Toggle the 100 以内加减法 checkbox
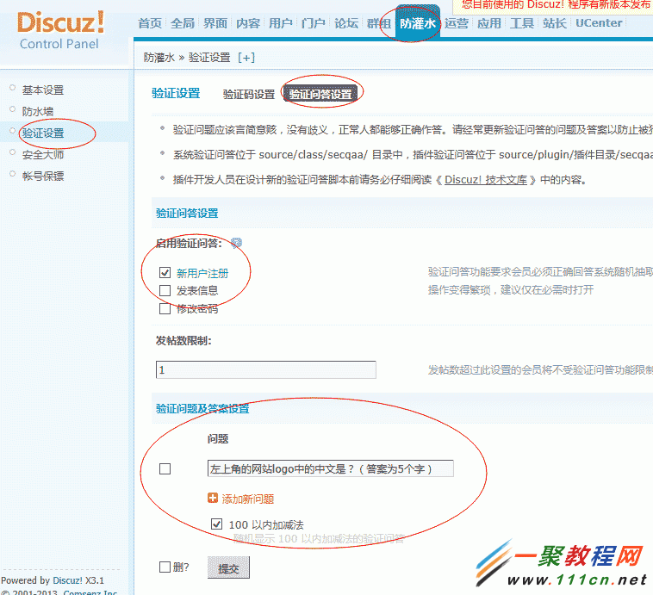Viewport: 653px width, 595px height. (217, 524)
